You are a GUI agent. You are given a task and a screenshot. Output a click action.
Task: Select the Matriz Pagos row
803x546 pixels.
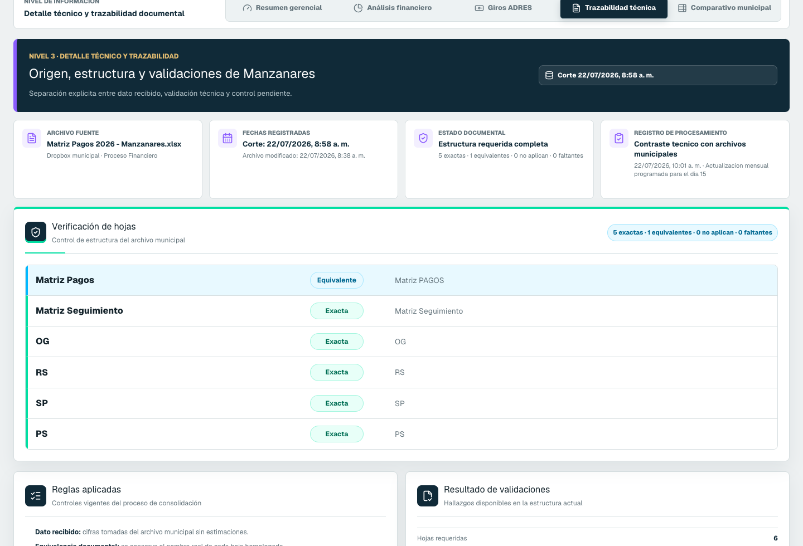coord(401,280)
